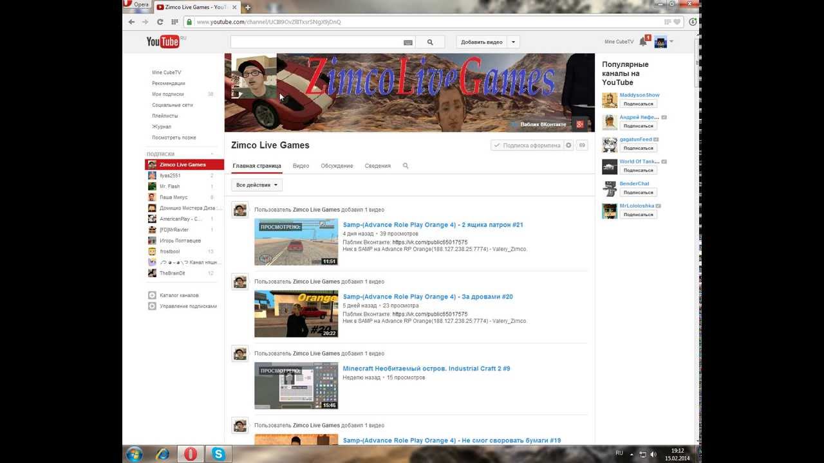Expand the Добавить видео dropdown arrow
Viewport: 824px width, 463px height.
513,42
